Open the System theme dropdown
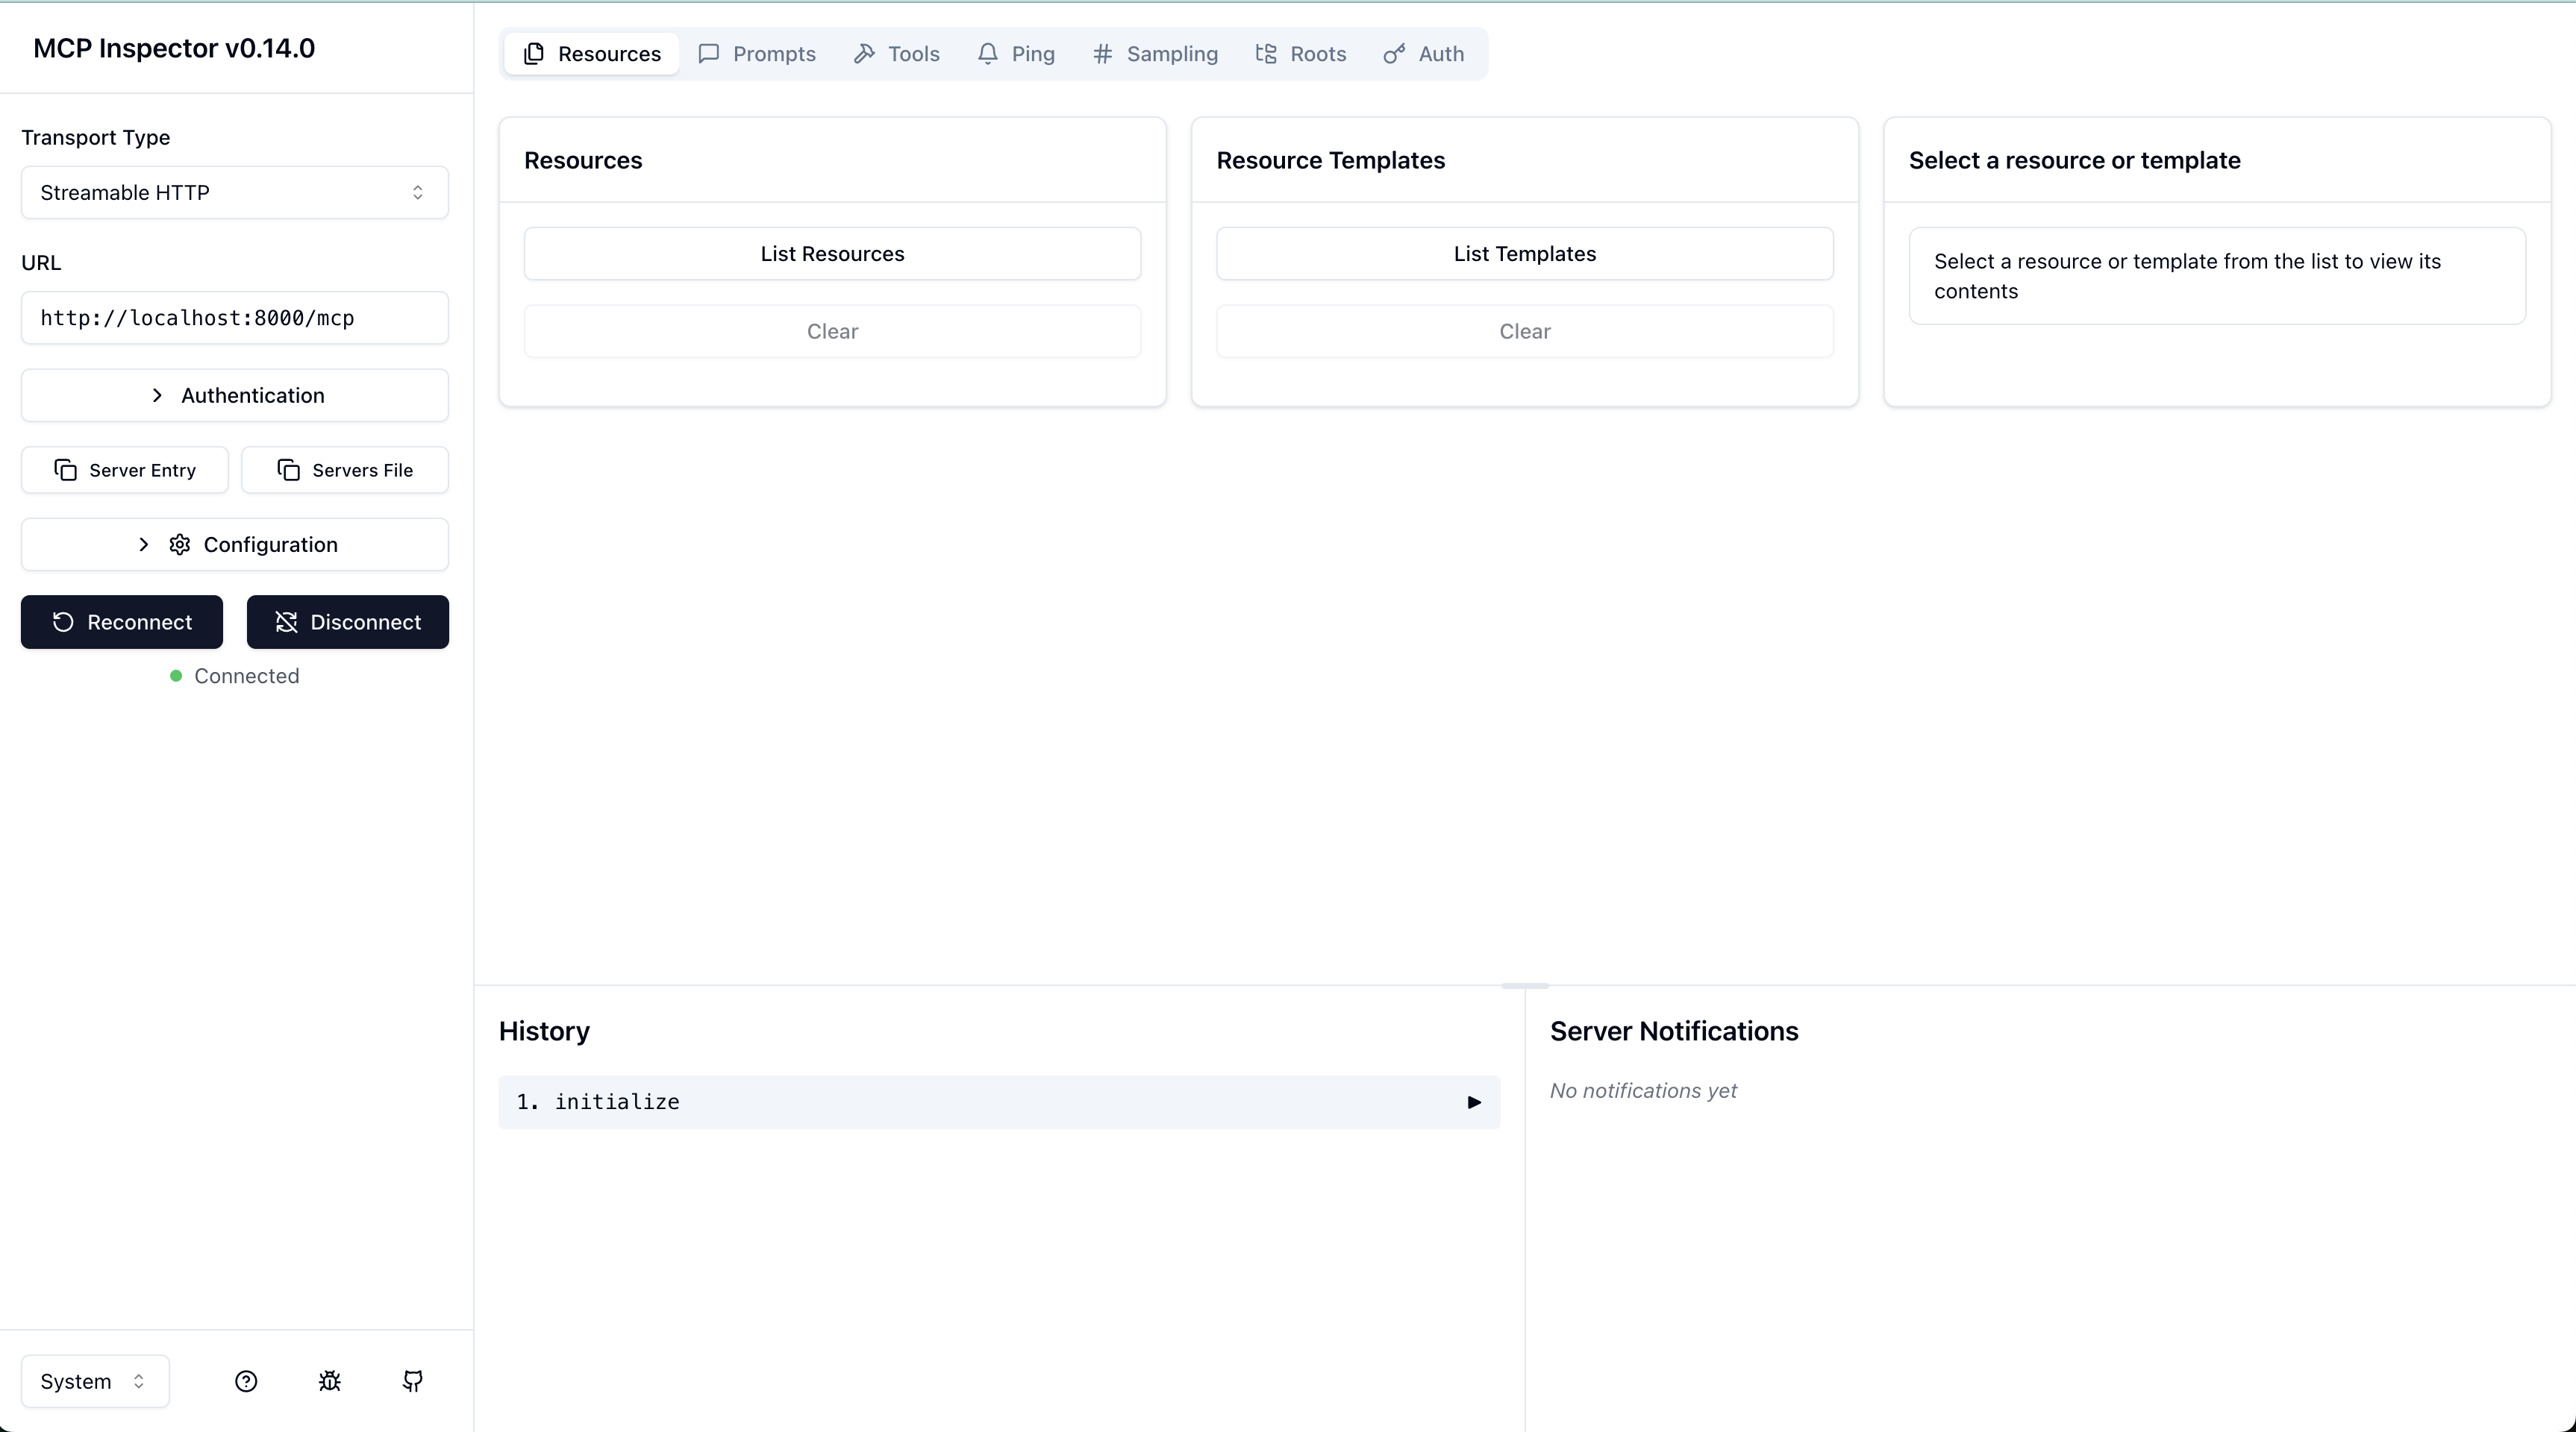This screenshot has width=2576, height=1432. pos(95,1381)
